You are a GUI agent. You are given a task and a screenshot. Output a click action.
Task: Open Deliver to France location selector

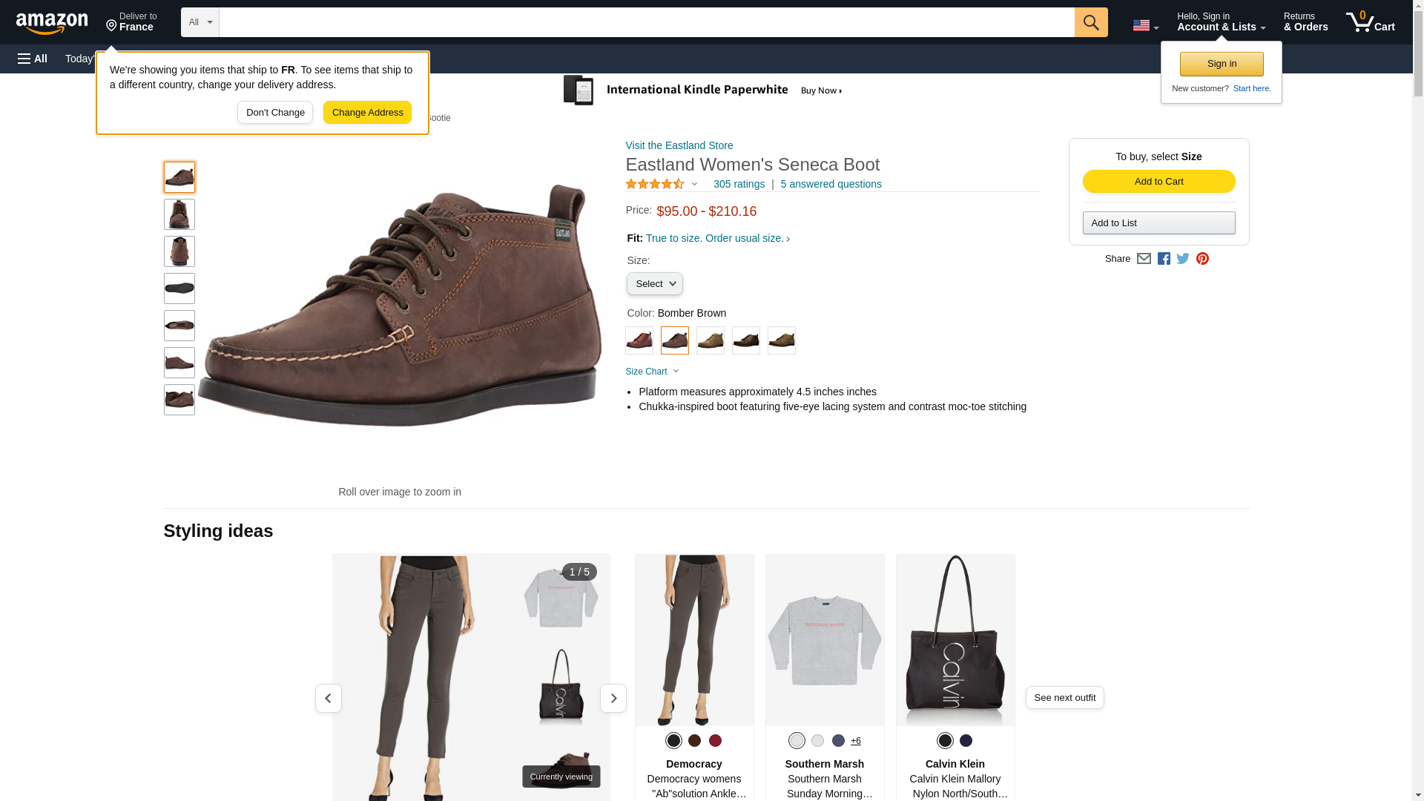pyautogui.click(x=131, y=22)
